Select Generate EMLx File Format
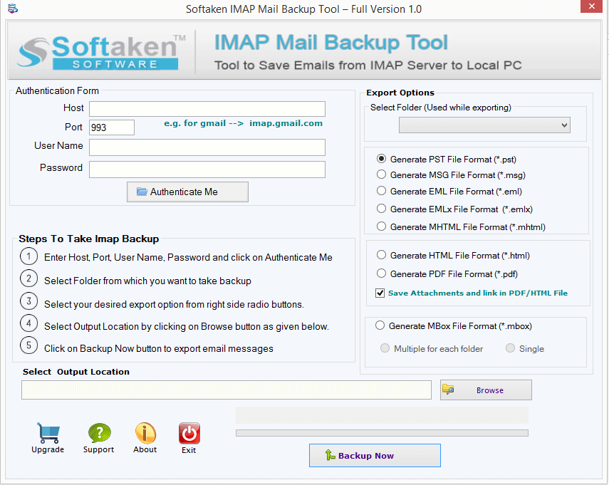 (x=381, y=209)
